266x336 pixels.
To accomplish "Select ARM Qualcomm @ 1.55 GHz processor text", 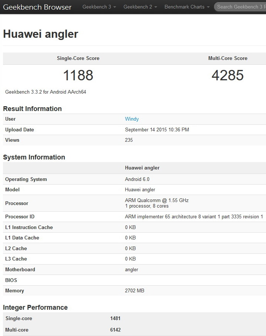I will click(157, 200).
